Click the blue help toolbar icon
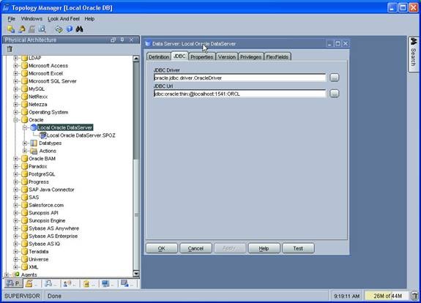The height and width of the screenshot is (303, 421). pos(70,29)
